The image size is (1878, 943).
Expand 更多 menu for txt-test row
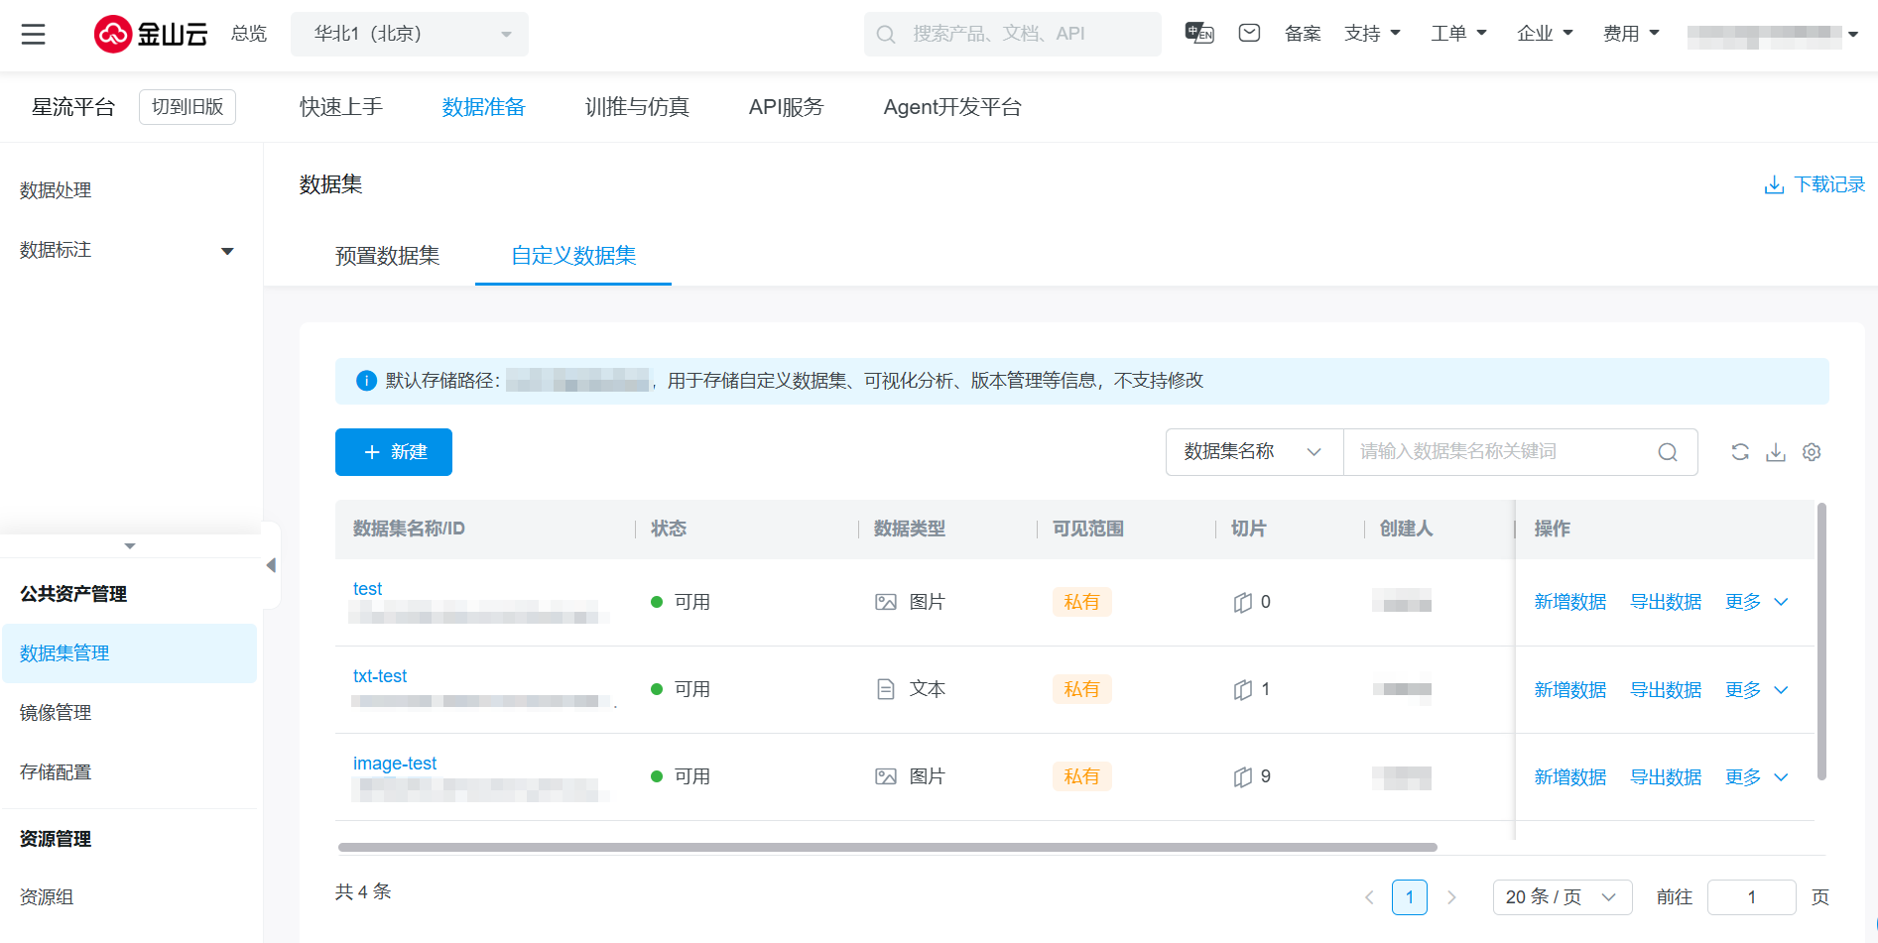click(1756, 690)
